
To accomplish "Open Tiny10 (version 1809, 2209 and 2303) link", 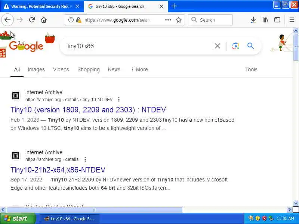I will 88,110.
